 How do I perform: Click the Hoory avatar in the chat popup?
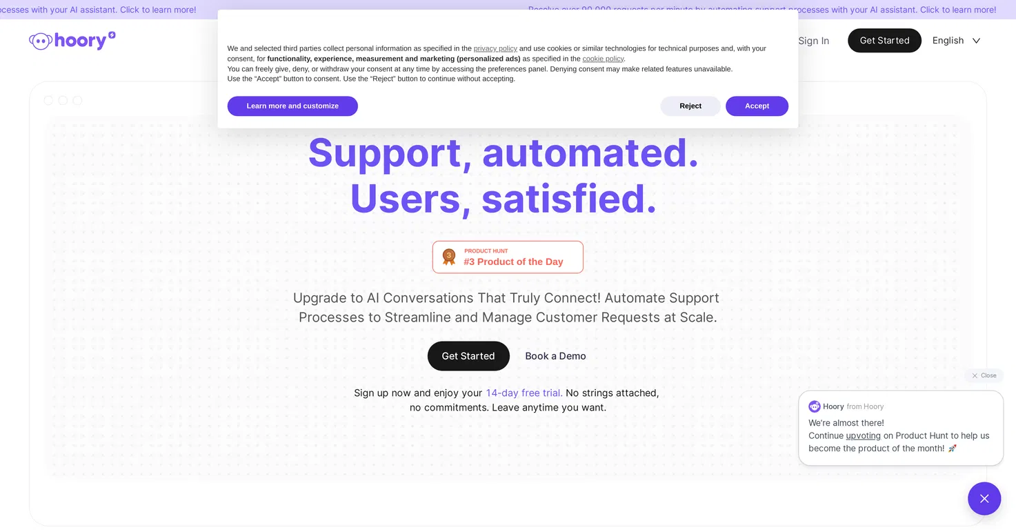815,406
